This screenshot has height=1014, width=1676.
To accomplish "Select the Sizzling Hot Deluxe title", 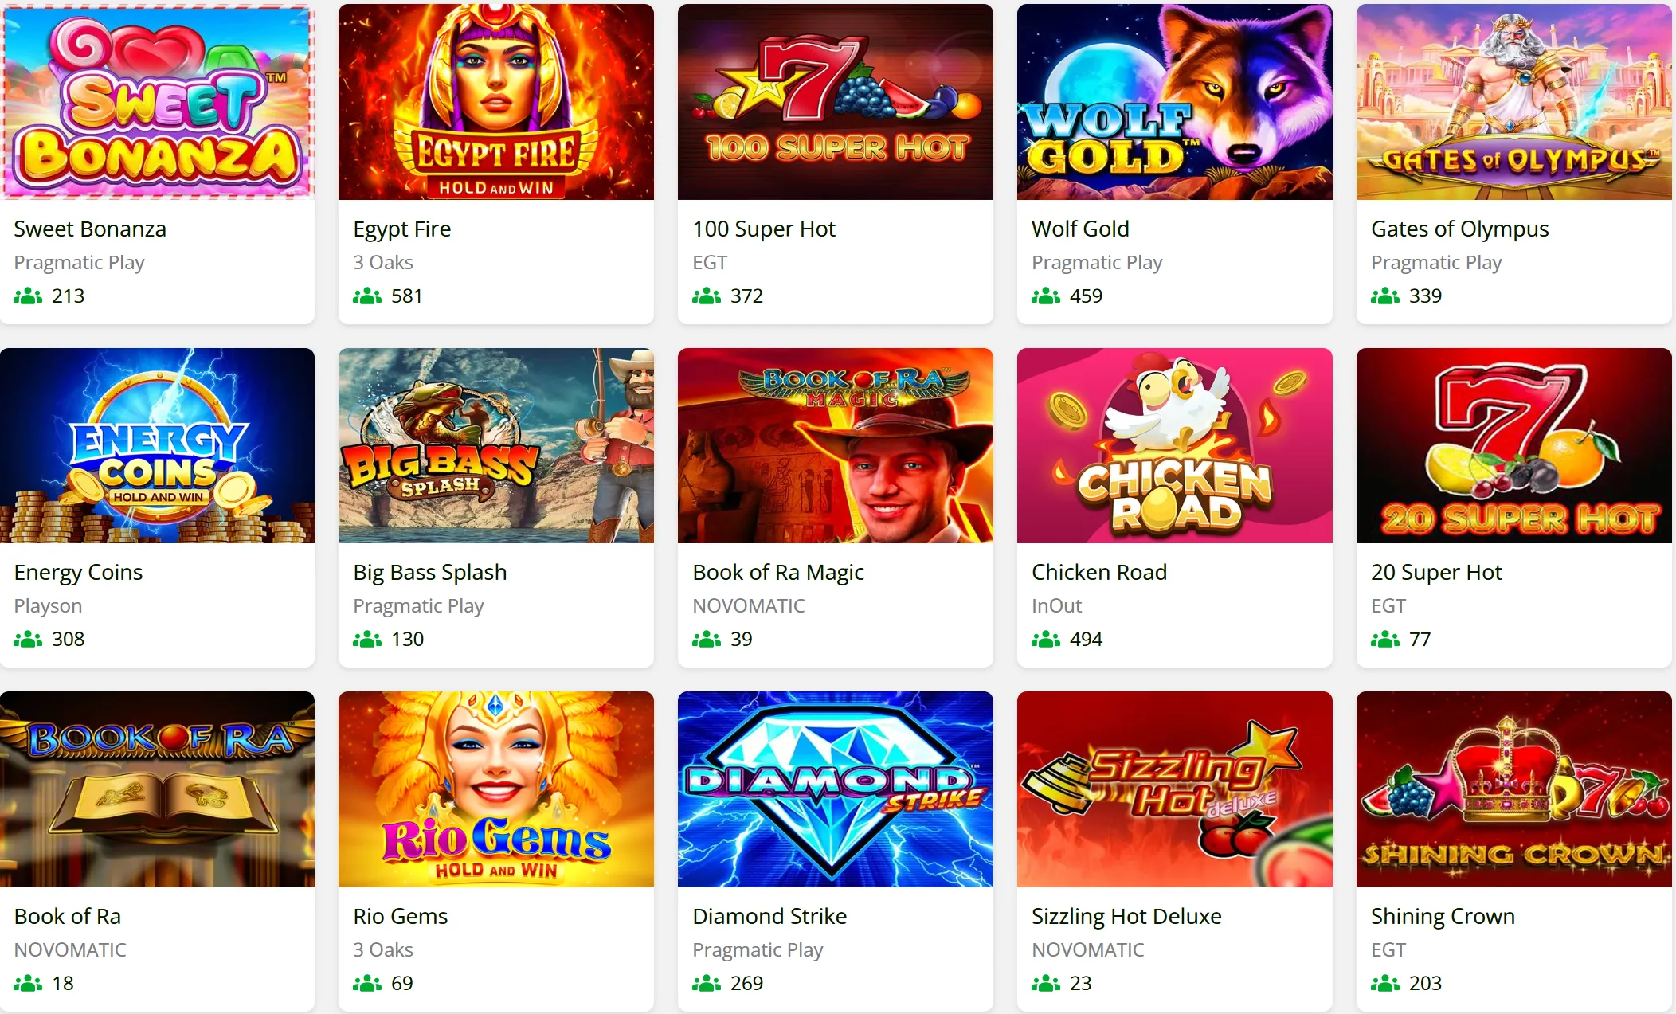I will click(1126, 915).
